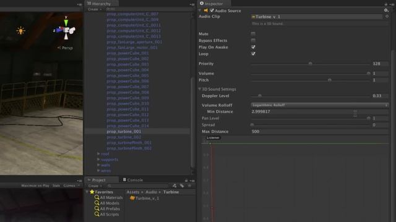Click the Audio Clip Turbine_v_1 field
The height and width of the screenshot is (222, 396).
click(316, 17)
